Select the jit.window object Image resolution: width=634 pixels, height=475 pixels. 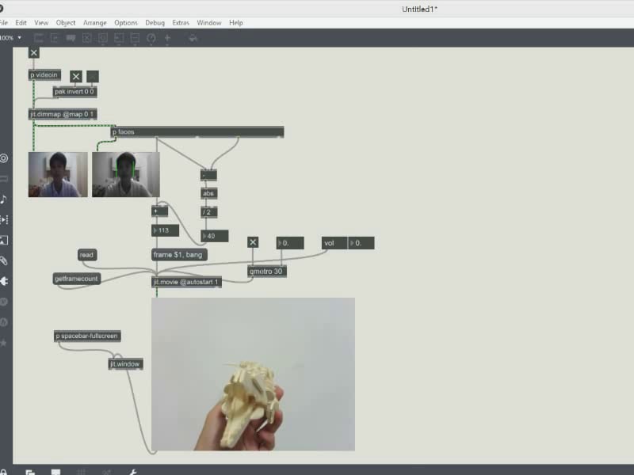coord(126,364)
